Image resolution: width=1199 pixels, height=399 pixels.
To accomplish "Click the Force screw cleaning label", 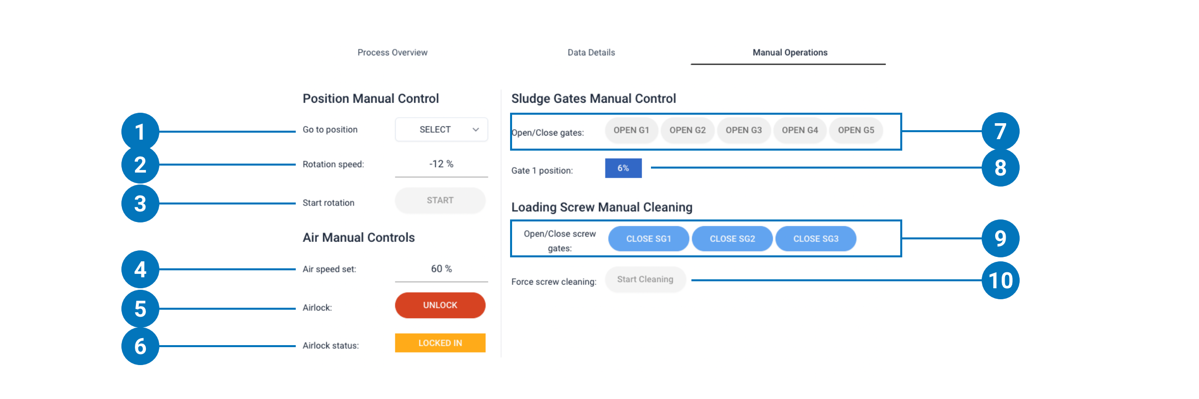I will point(554,282).
